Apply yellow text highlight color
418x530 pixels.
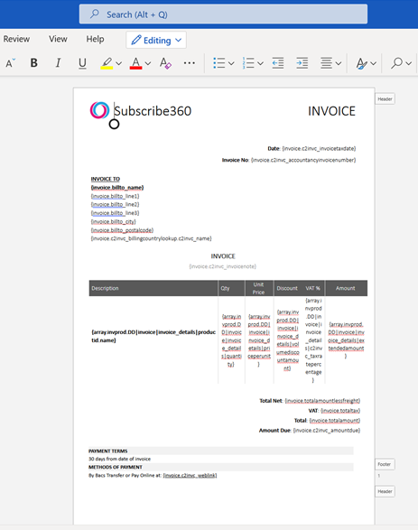107,63
